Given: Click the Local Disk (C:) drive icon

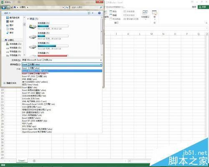Looking at the screenshot, I should pos(33,26).
